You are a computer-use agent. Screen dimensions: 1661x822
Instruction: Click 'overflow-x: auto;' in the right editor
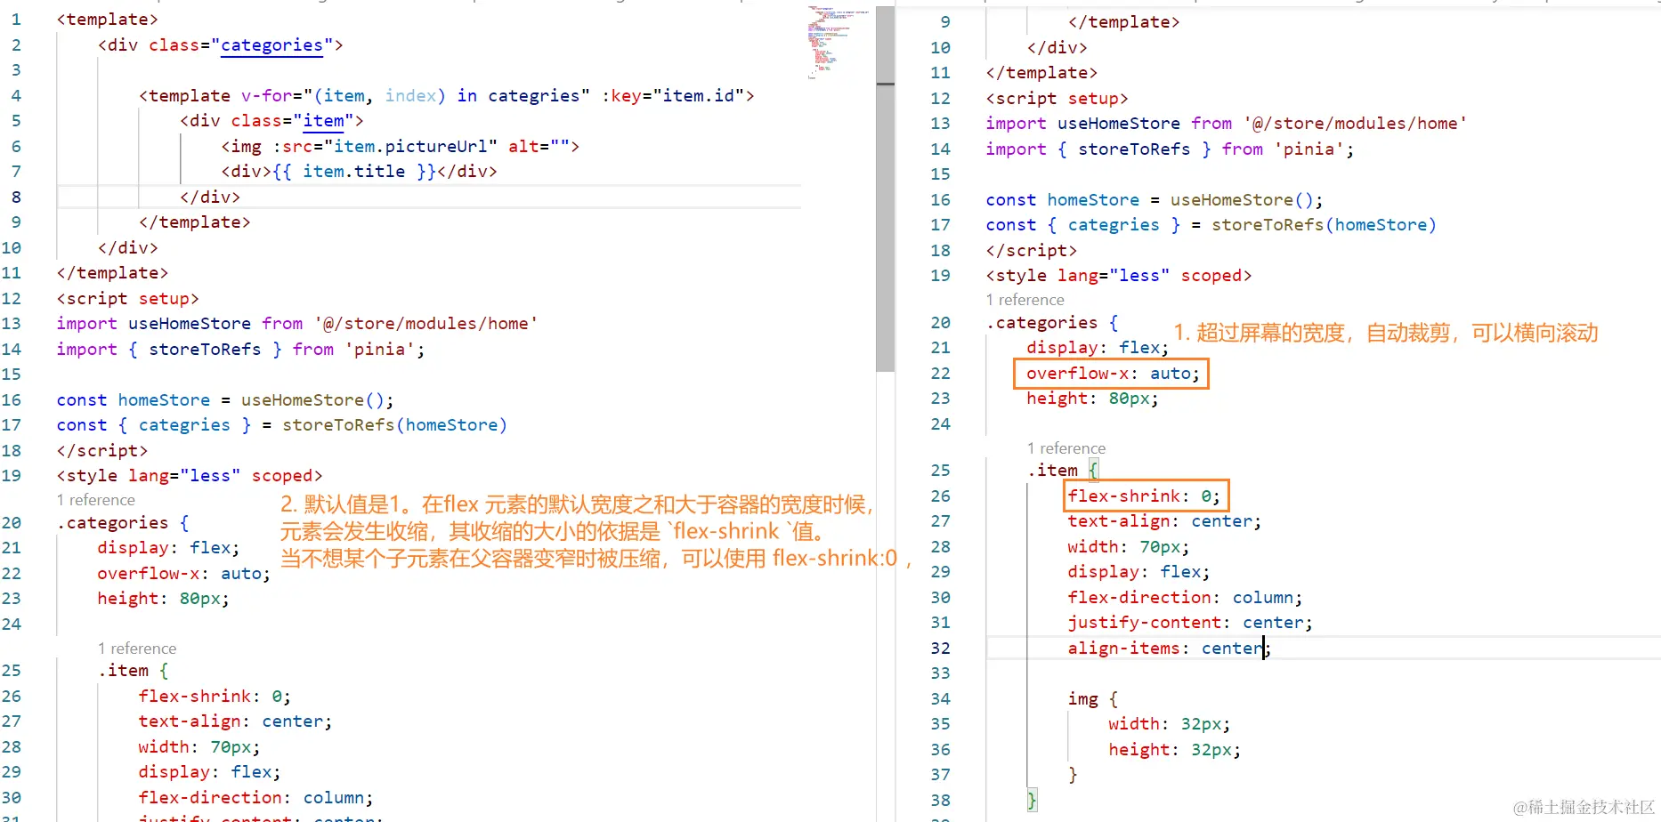1114,374
